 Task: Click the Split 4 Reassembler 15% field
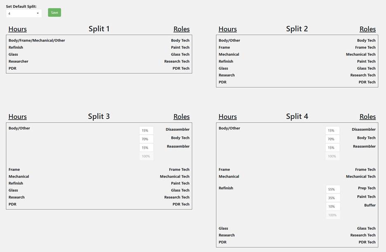tap(332, 148)
